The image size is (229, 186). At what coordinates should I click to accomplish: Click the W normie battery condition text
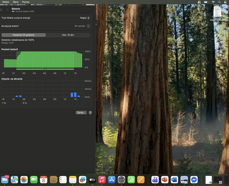[x=80, y=26]
